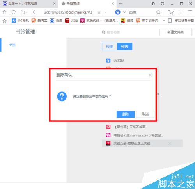The height and width of the screenshot is (189, 195).
Task: Open the skin shirt icon in title bar
Action: pos(163,4)
